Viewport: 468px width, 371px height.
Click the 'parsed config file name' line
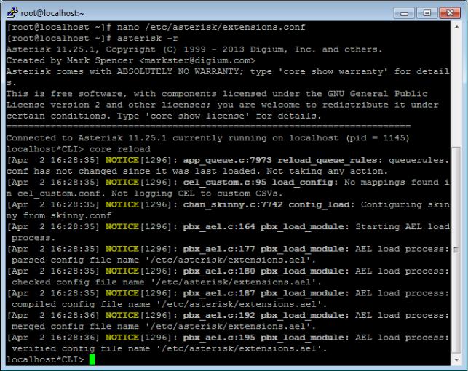pos(164,260)
